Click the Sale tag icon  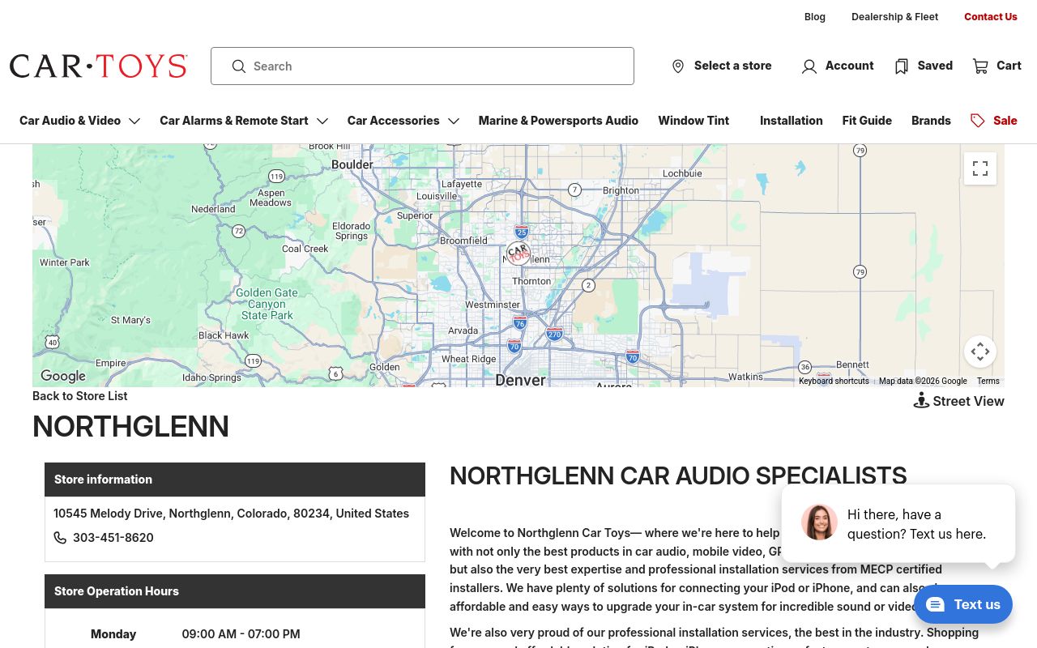pyautogui.click(x=978, y=121)
